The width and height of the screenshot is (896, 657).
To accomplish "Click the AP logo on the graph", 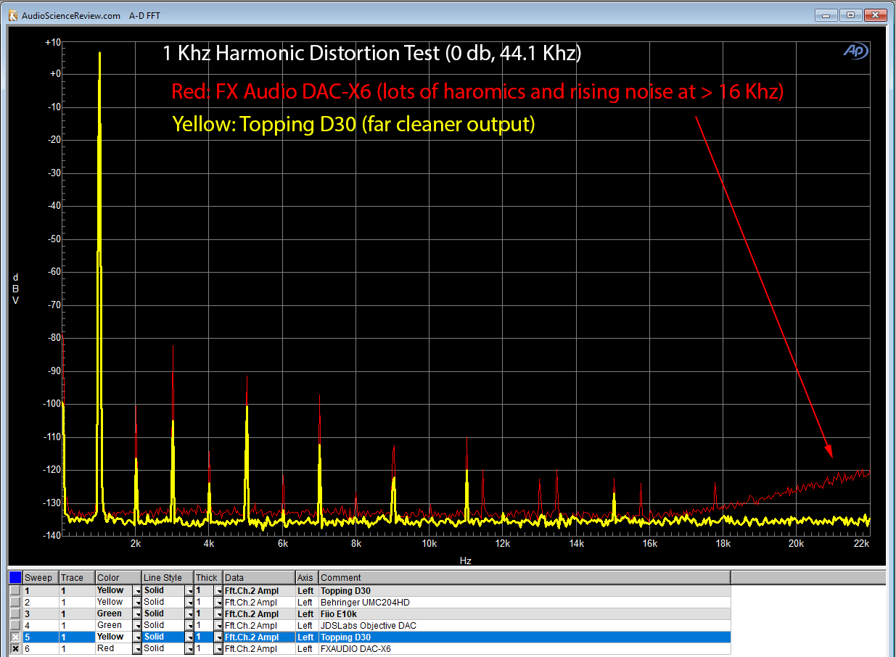I will [857, 51].
